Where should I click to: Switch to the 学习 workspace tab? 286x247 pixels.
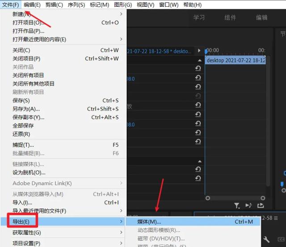coord(199,18)
